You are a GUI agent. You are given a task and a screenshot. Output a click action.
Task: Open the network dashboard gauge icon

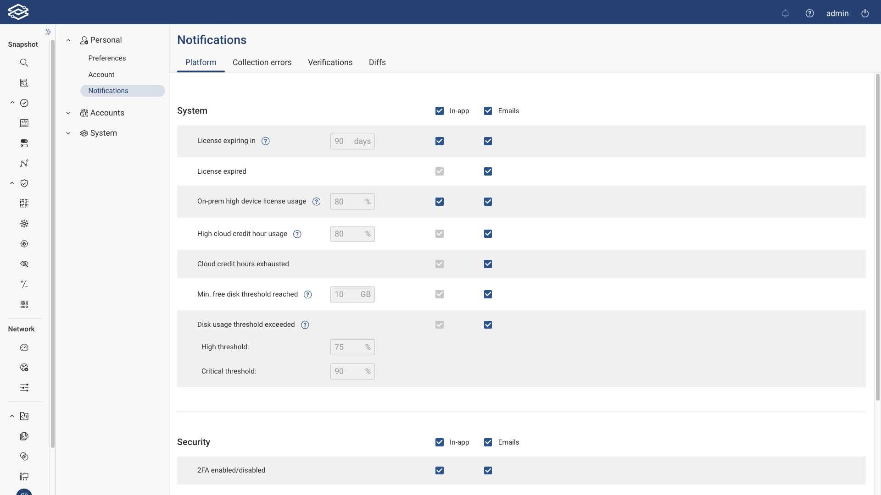24,347
